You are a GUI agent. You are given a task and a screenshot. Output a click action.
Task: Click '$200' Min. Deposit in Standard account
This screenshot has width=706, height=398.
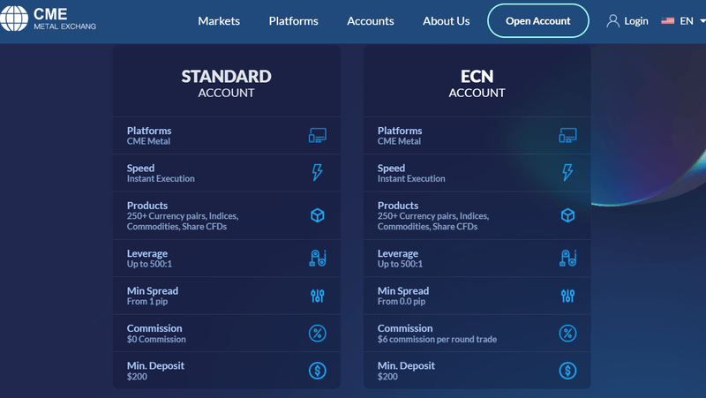point(137,377)
